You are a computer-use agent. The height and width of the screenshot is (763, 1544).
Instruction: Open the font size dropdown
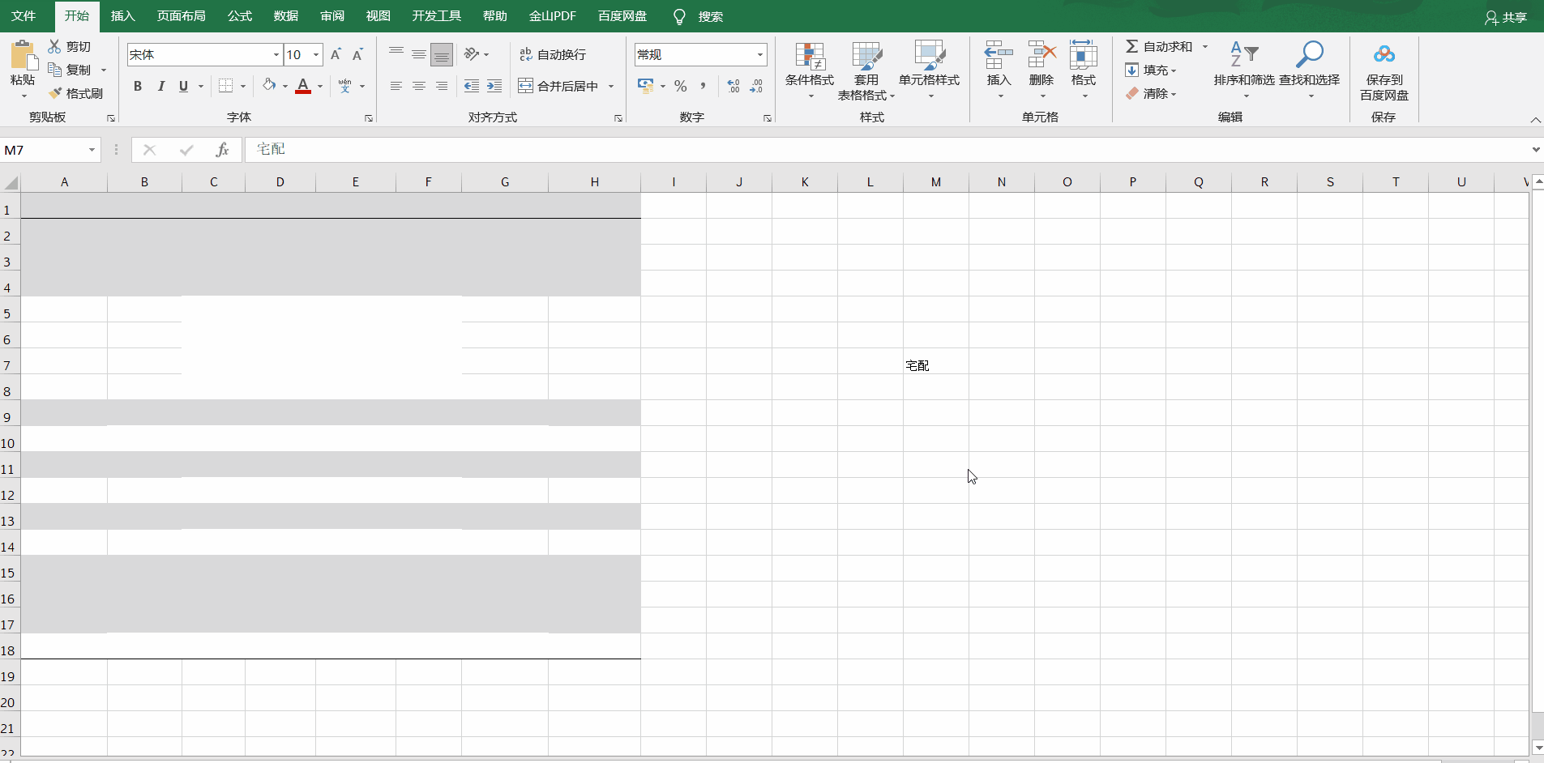click(x=316, y=54)
